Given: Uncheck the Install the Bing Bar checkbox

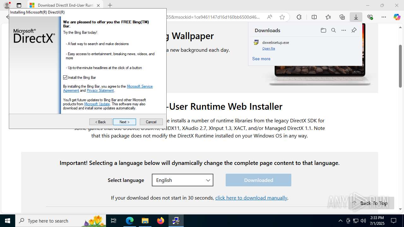Looking at the screenshot, I should tap(65, 77).
